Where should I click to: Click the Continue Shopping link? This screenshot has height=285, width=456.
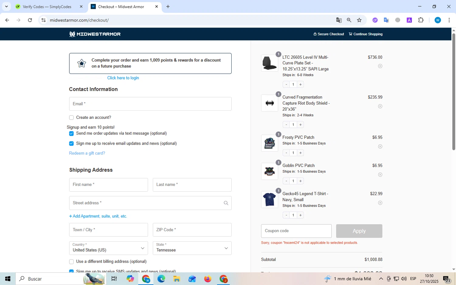tap(366, 34)
